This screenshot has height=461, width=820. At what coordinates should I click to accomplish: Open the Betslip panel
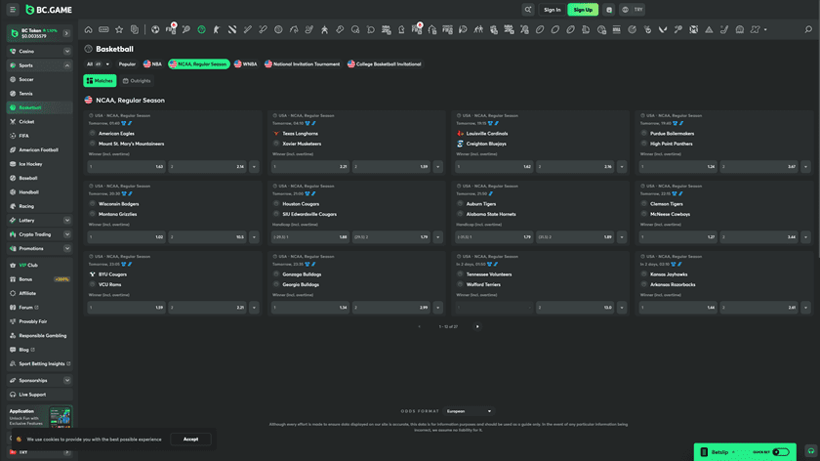pyautogui.click(x=720, y=452)
